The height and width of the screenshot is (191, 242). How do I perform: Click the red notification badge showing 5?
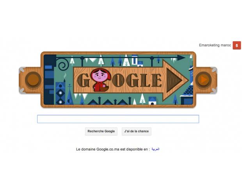click(237, 46)
